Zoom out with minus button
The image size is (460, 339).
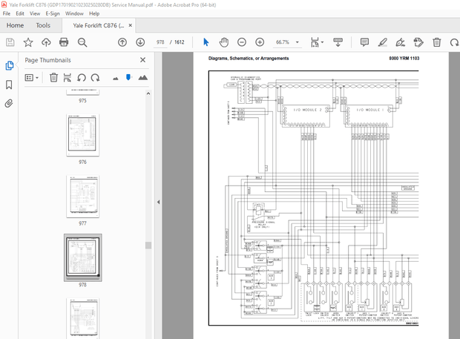[x=242, y=42]
